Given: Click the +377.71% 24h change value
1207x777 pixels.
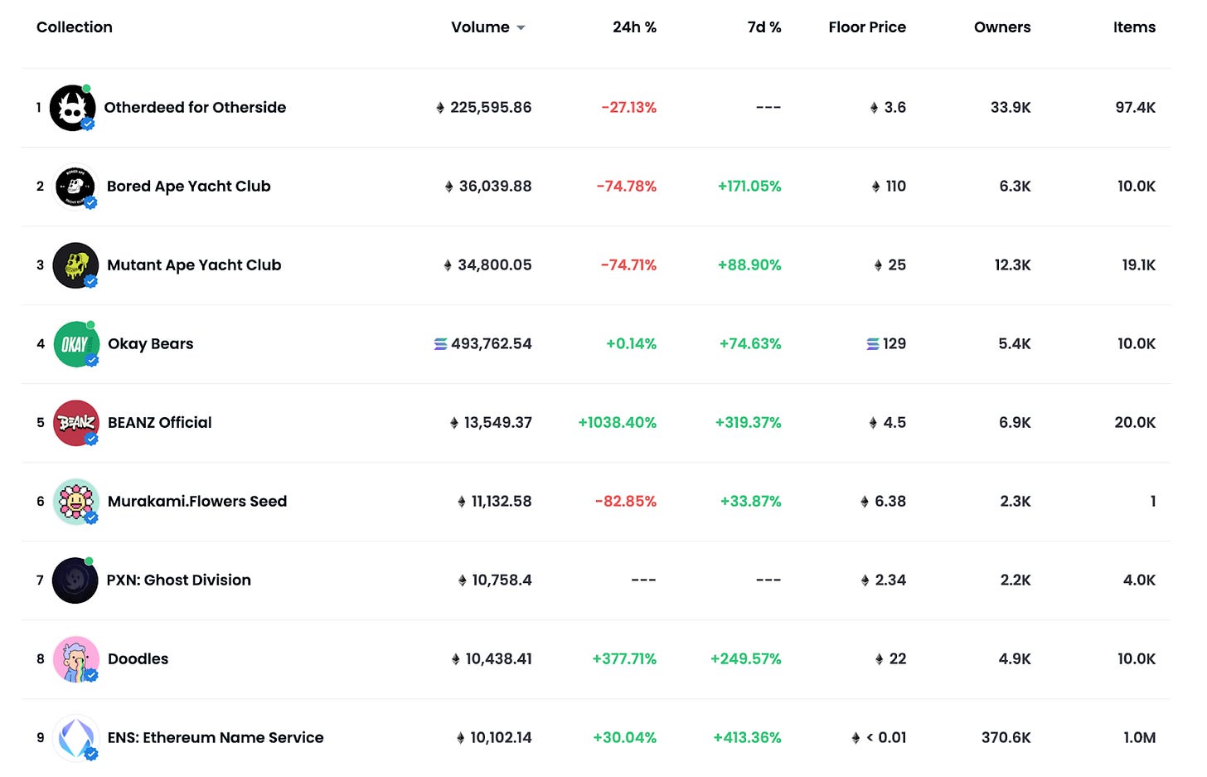Looking at the screenshot, I should click(x=624, y=659).
